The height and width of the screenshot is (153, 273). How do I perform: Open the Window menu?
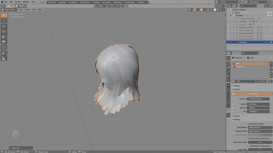(x=26, y=2)
